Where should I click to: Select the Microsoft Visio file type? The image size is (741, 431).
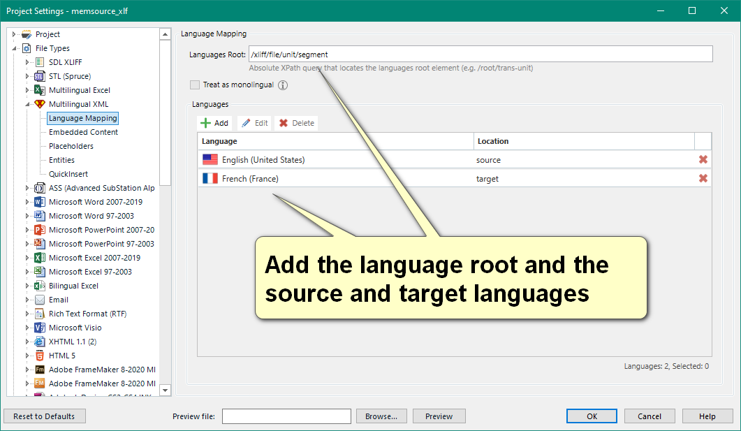pos(75,328)
